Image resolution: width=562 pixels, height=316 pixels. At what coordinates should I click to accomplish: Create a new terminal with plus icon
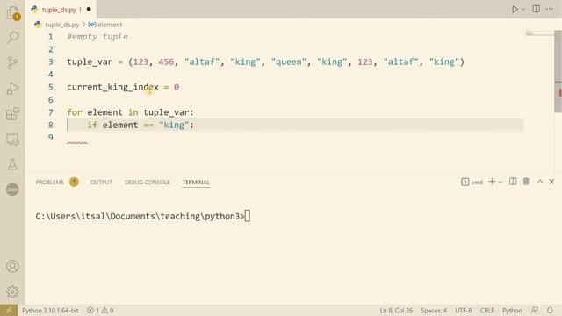492,182
